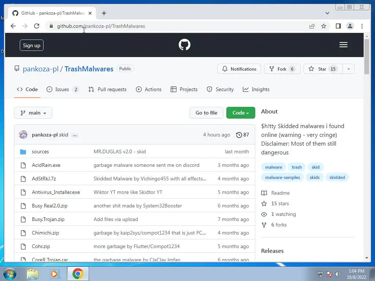Launch Windows Explorer from taskbar
This screenshot has width=375, height=281.
pos(33,274)
